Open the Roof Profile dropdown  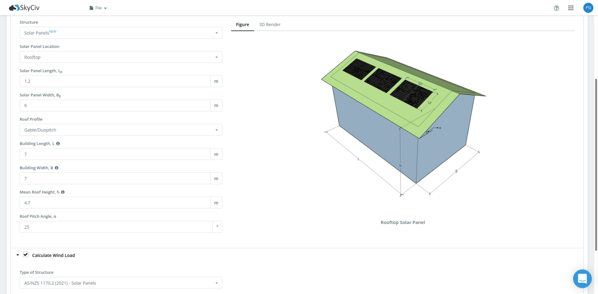(121, 130)
